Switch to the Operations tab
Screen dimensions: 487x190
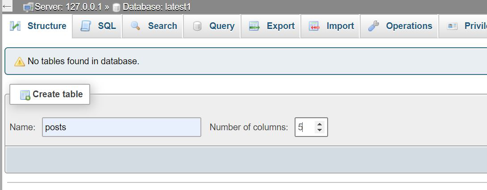pyautogui.click(x=399, y=26)
